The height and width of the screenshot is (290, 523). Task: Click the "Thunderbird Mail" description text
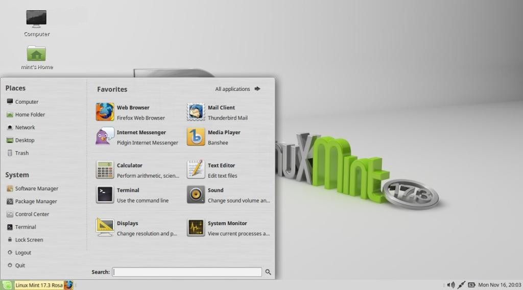point(227,118)
